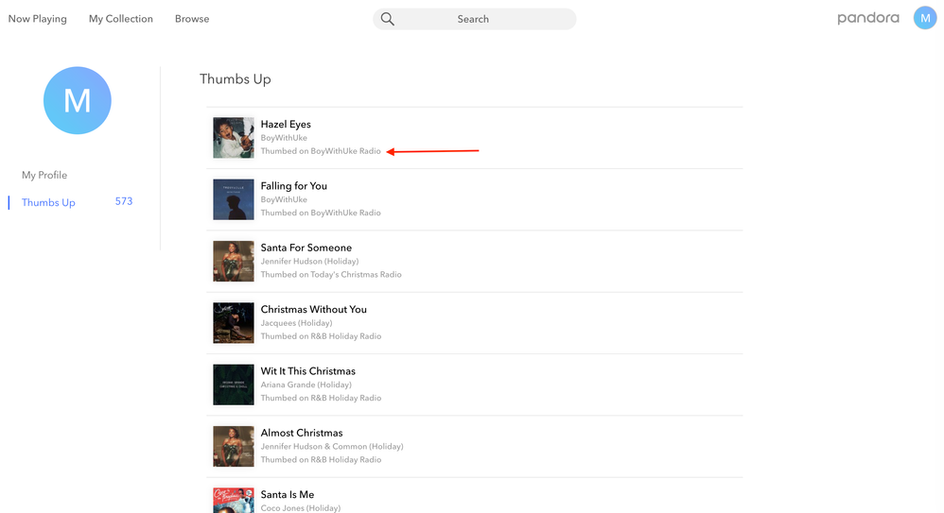Viewport: 944px width, 513px height.
Task: Open the Christmas Without You song title
Action: (x=314, y=309)
